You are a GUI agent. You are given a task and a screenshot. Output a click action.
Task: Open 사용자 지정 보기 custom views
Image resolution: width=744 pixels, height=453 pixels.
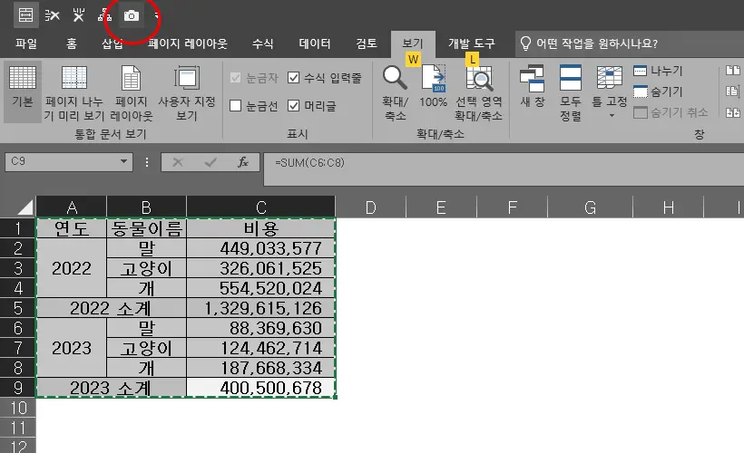[187, 93]
